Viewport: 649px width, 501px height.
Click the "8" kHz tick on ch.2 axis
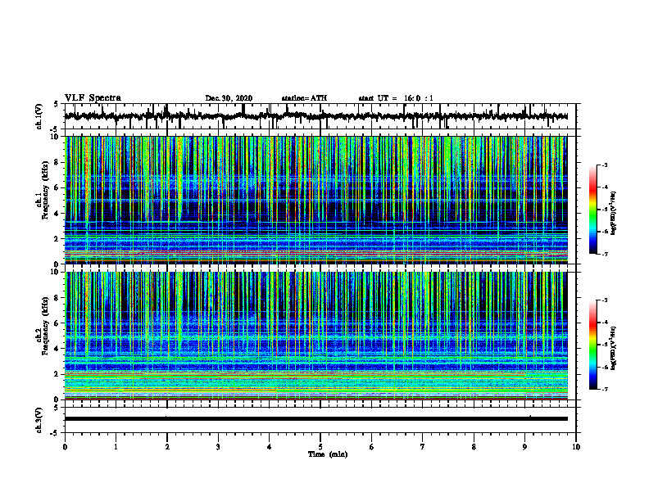(x=58, y=298)
